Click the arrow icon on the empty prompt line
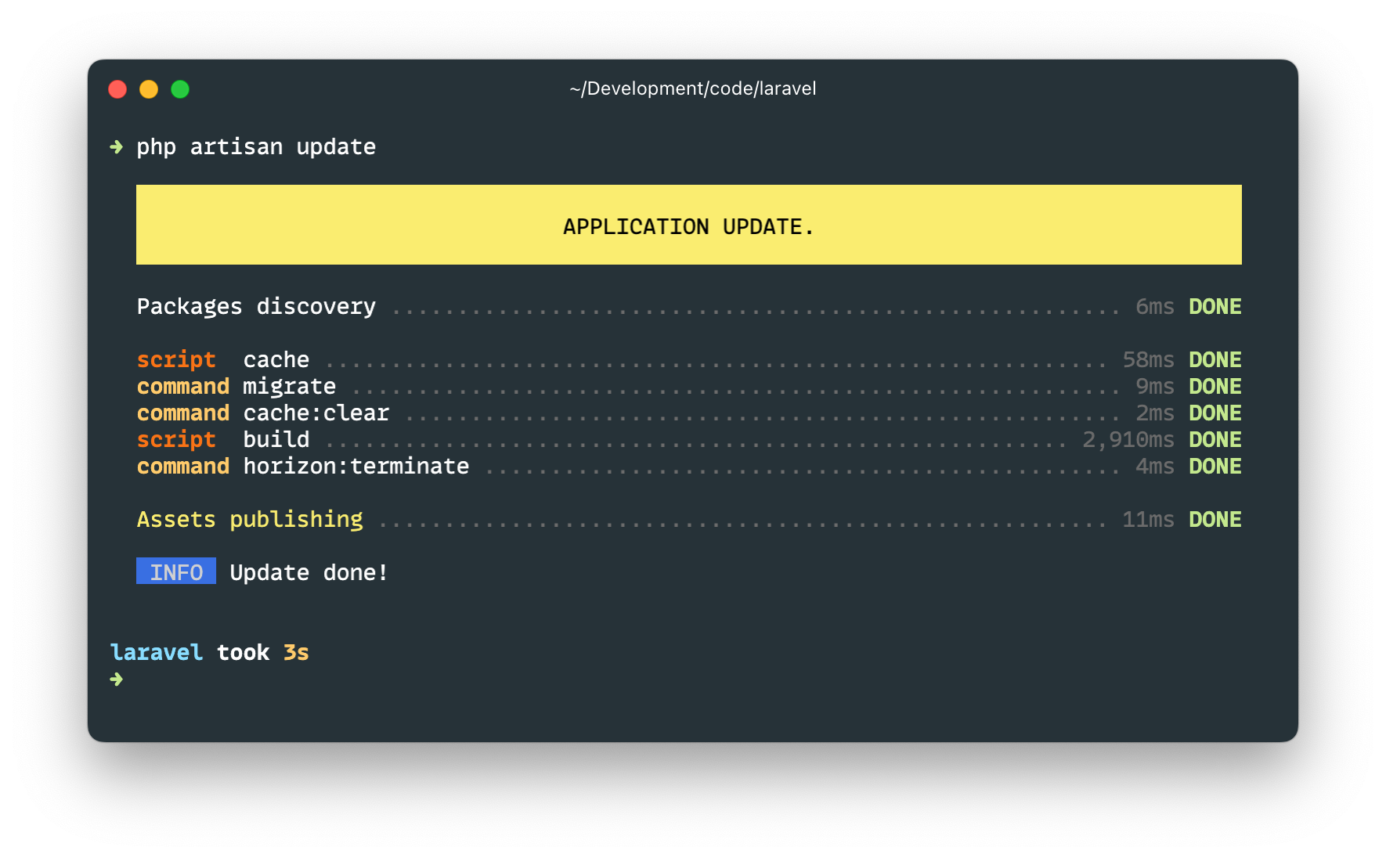Image resolution: width=1386 pixels, height=858 pixels. coord(117,680)
